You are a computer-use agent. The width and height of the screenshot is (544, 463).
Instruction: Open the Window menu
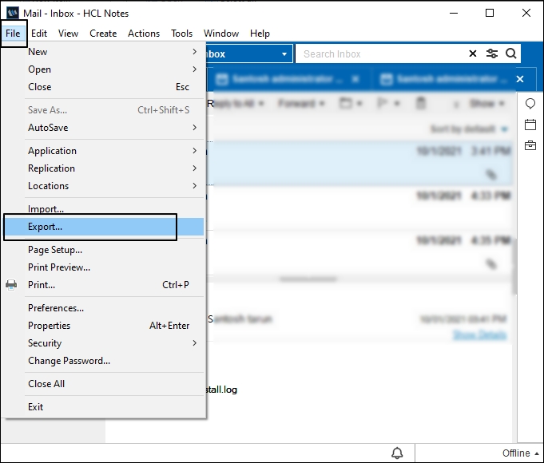(221, 34)
